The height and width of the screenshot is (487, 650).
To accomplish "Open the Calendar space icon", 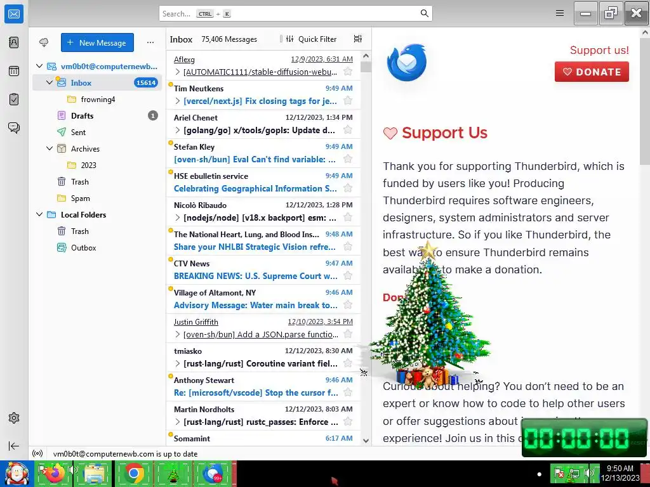I will pos(14,71).
